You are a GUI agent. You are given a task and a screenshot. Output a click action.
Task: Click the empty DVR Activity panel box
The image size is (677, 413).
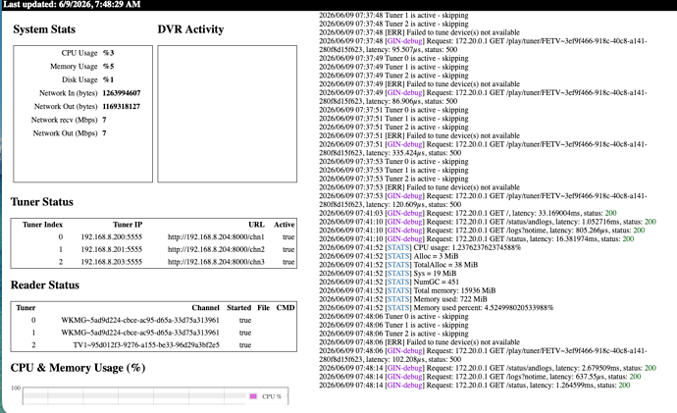click(227, 114)
